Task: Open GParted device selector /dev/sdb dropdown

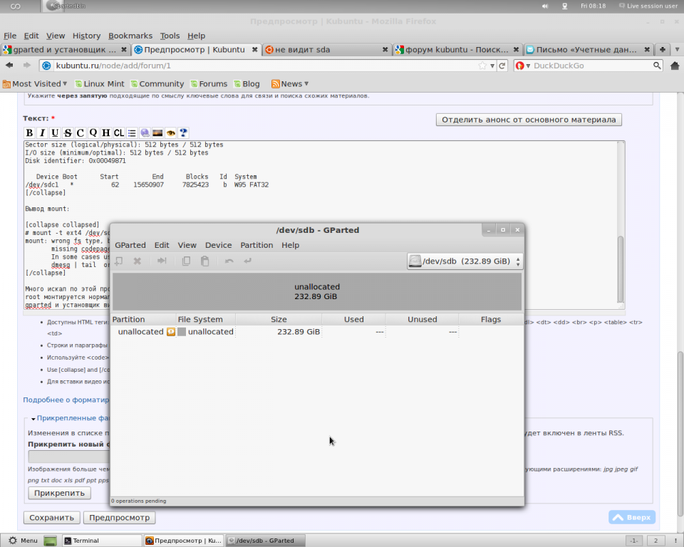Action: pyautogui.click(x=465, y=261)
